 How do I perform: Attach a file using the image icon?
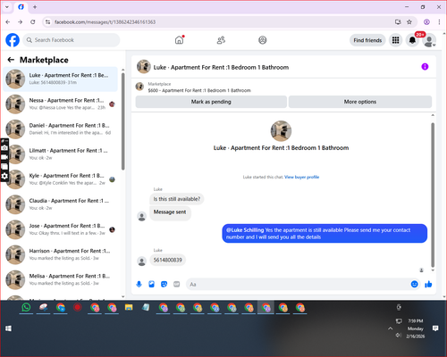151,284
